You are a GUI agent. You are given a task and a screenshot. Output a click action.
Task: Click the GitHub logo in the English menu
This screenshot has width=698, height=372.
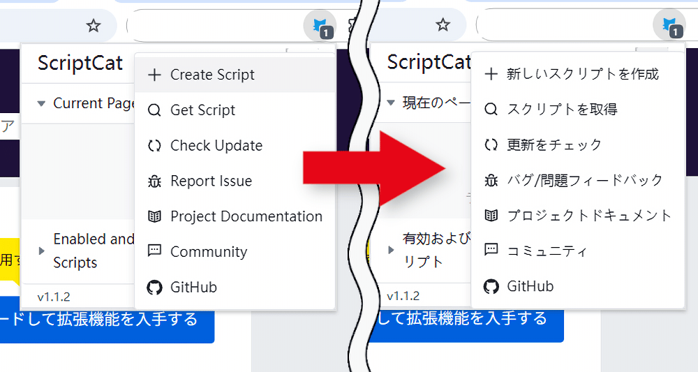pos(154,288)
